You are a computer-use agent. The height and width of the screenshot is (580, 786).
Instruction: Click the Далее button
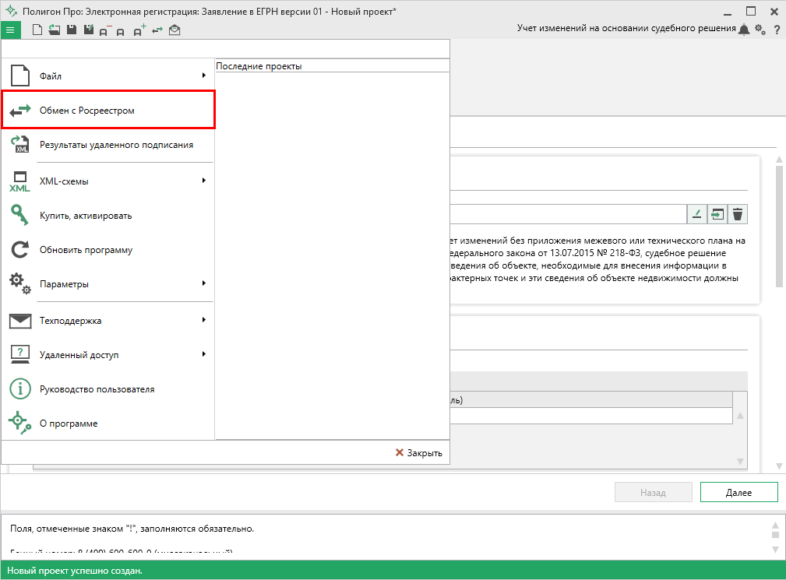tap(739, 492)
